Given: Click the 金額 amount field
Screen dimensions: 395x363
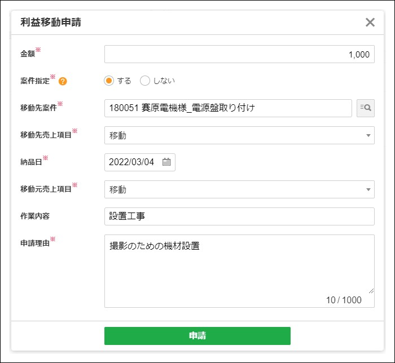Looking at the screenshot, I should pyautogui.click(x=239, y=54).
